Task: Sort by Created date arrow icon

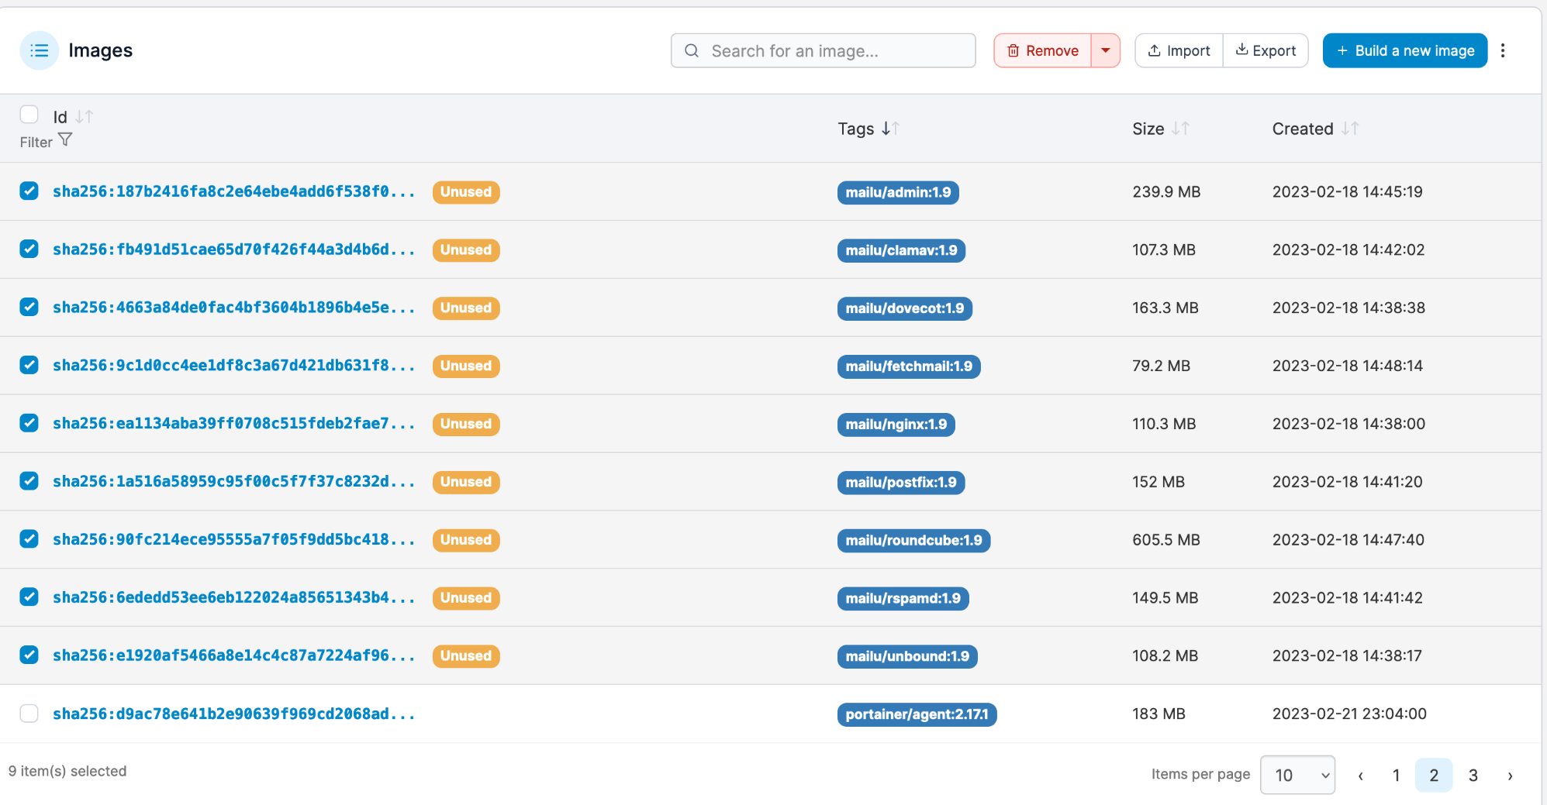Action: [x=1349, y=129]
